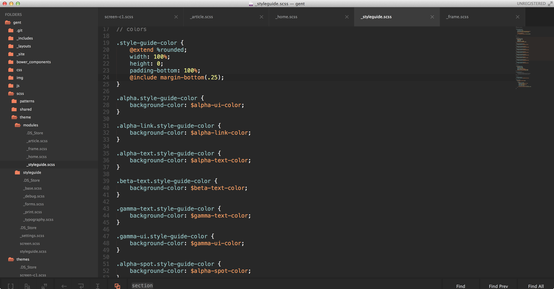Image resolution: width=554 pixels, height=289 pixels.
Task: Expand the shared folder
Action: (x=14, y=109)
